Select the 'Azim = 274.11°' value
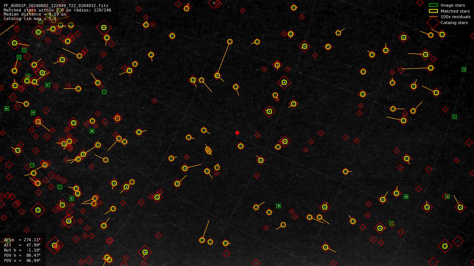 [22, 240]
